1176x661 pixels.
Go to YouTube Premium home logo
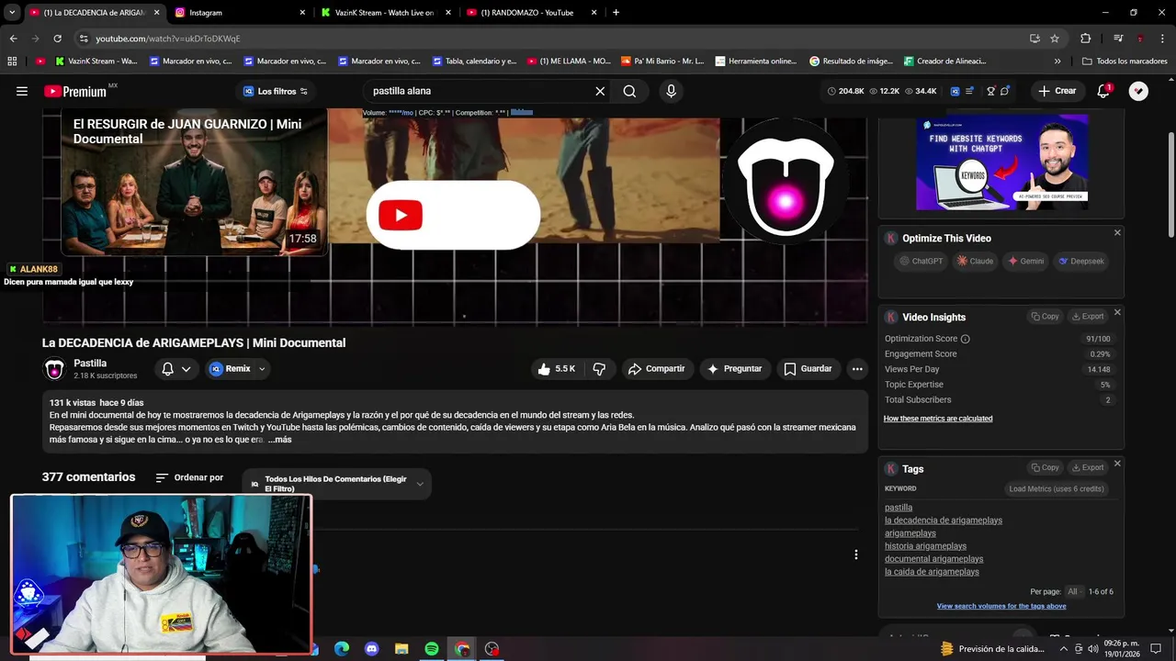(x=75, y=91)
